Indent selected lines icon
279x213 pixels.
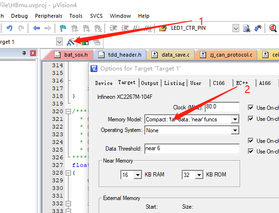(113, 28)
